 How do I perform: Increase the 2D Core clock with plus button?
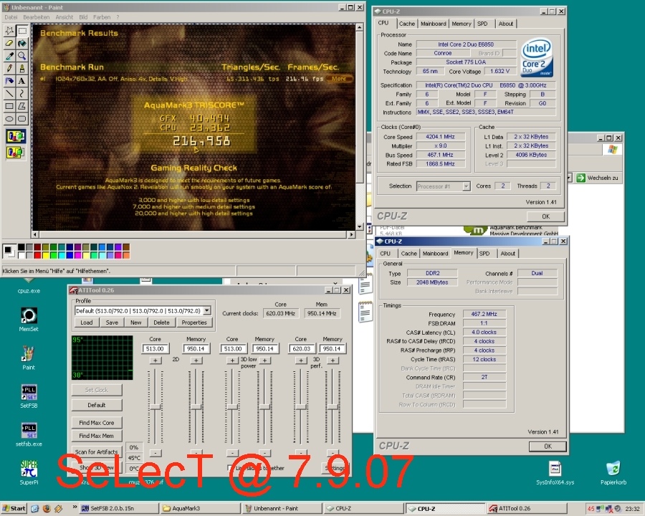[x=155, y=360]
